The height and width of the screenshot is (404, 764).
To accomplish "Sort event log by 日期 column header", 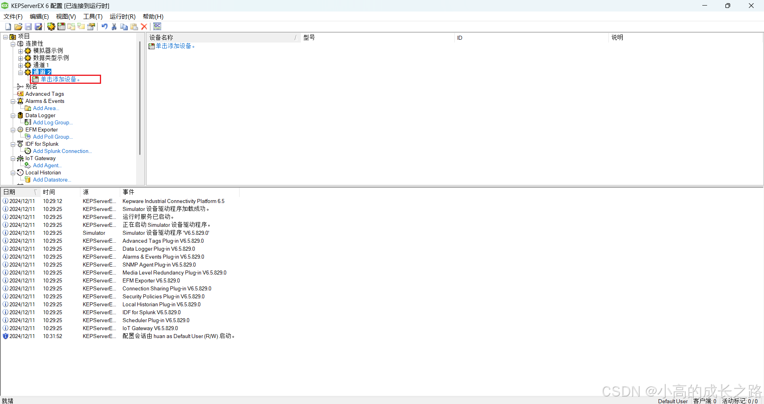I will 20,192.
